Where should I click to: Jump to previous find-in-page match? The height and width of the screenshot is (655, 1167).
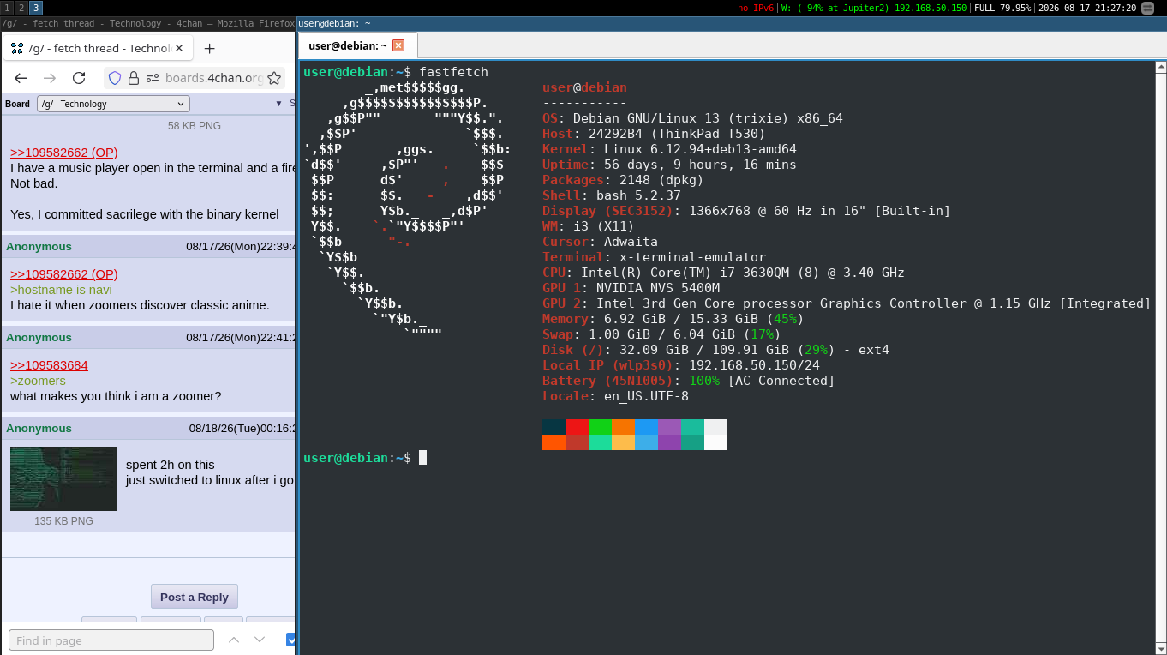(233, 640)
